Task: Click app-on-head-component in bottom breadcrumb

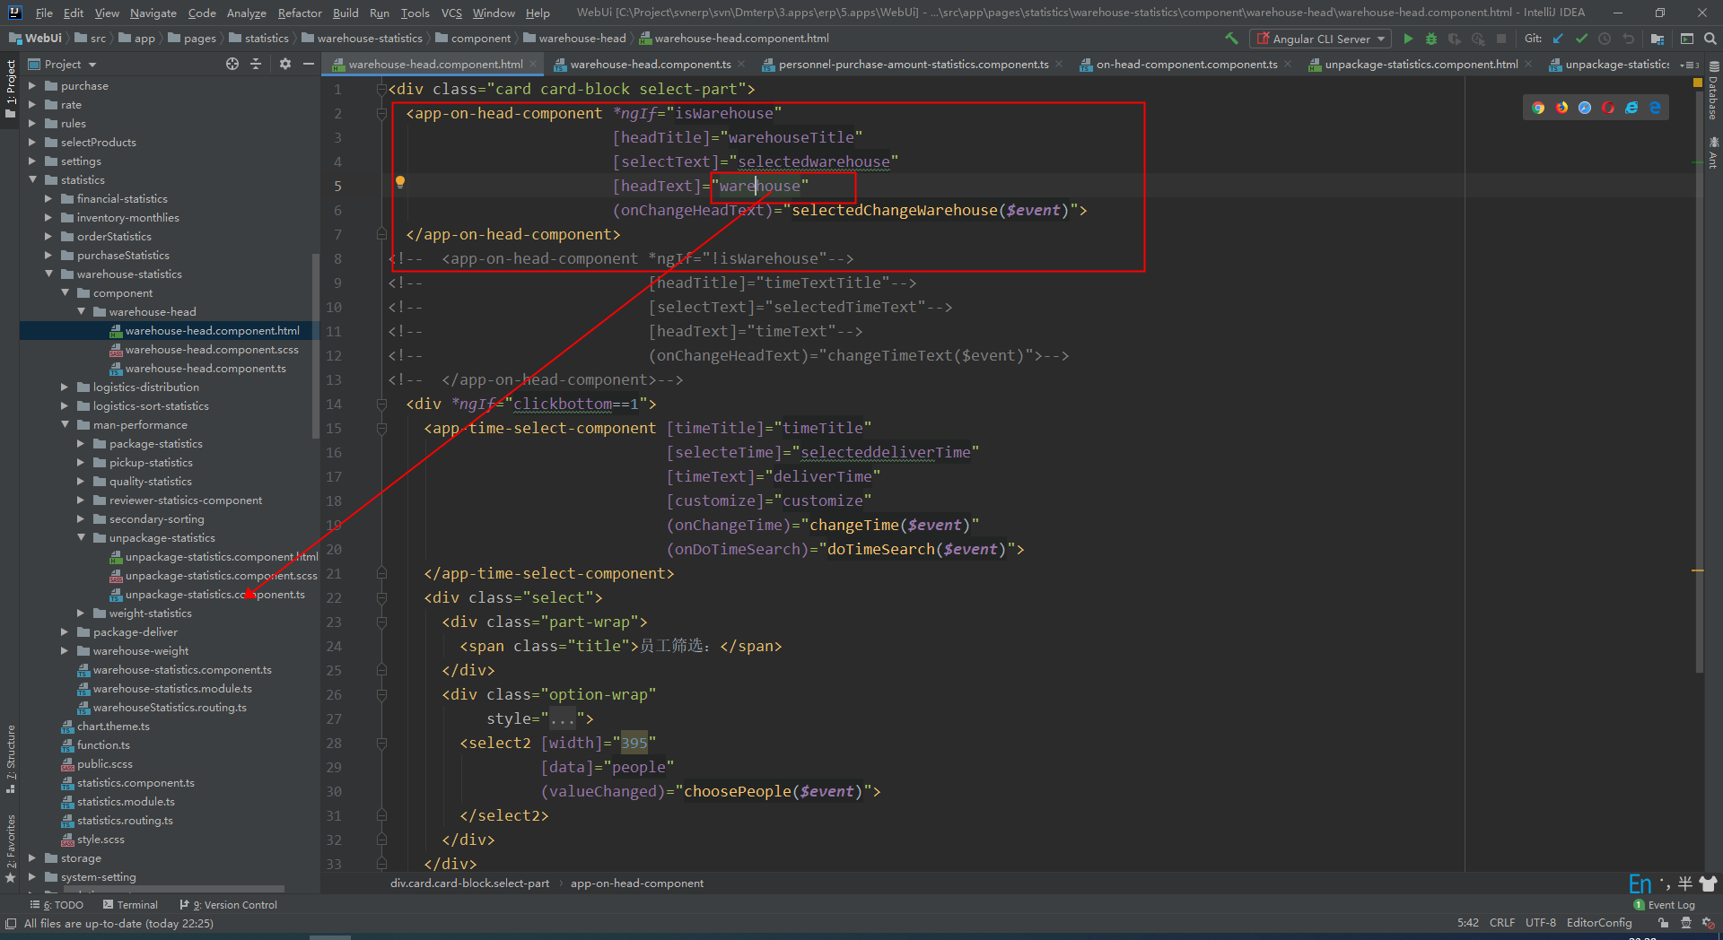Action: [x=637, y=883]
